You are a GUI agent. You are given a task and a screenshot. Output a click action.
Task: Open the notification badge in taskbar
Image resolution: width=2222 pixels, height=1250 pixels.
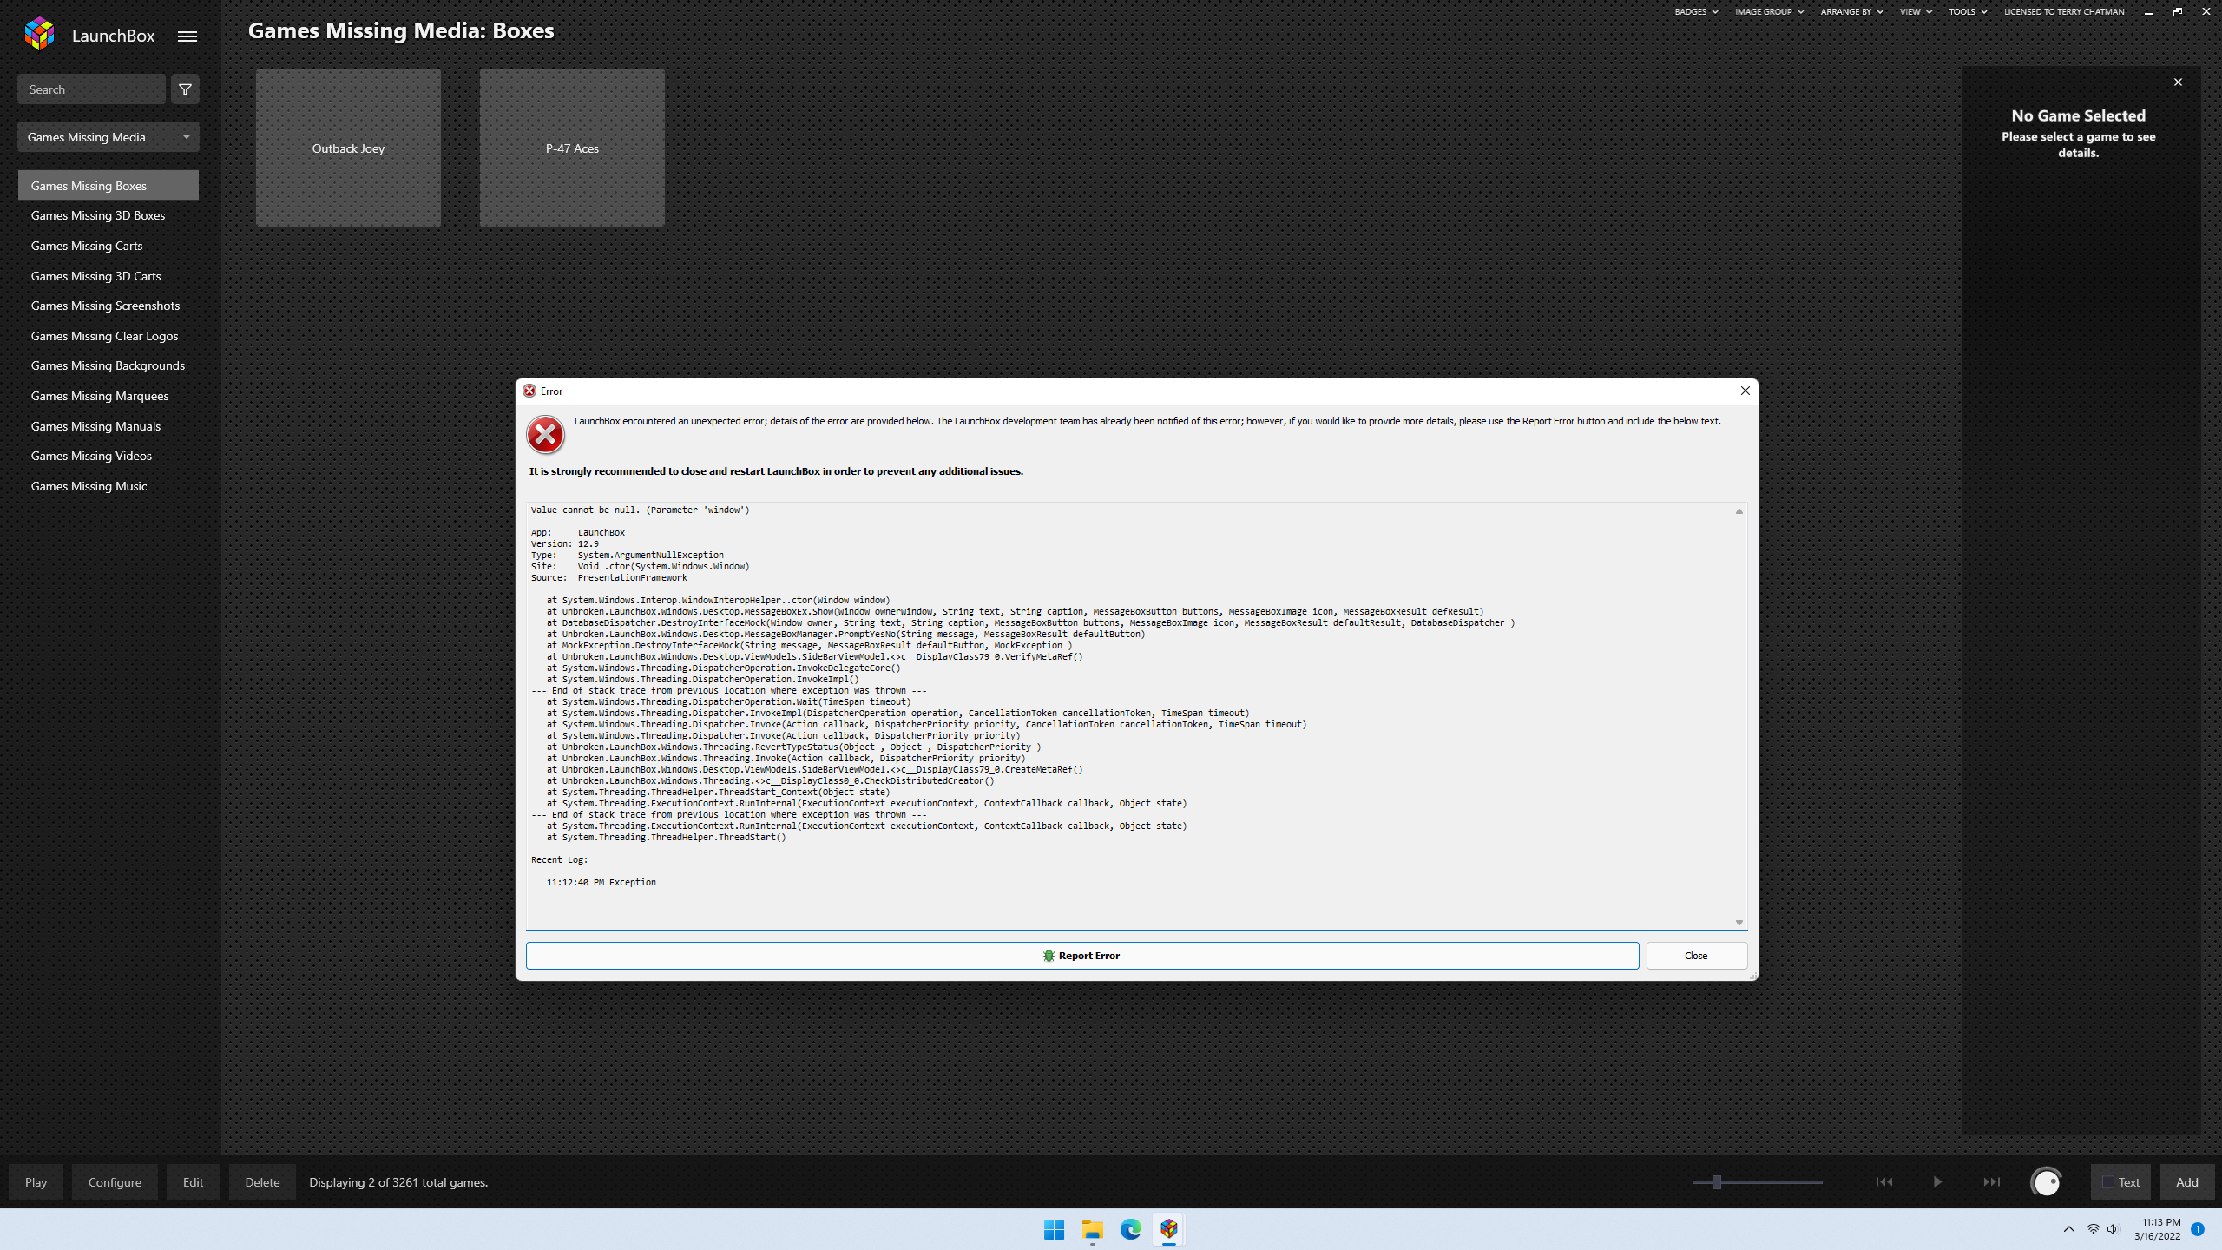pyautogui.click(x=2198, y=1229)
